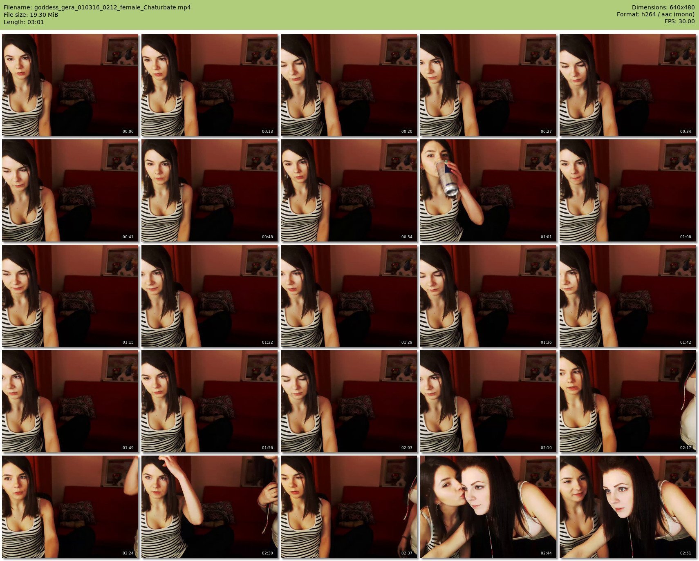Select the thumbnail timestamped 00:54

click(x=349, y=190)
